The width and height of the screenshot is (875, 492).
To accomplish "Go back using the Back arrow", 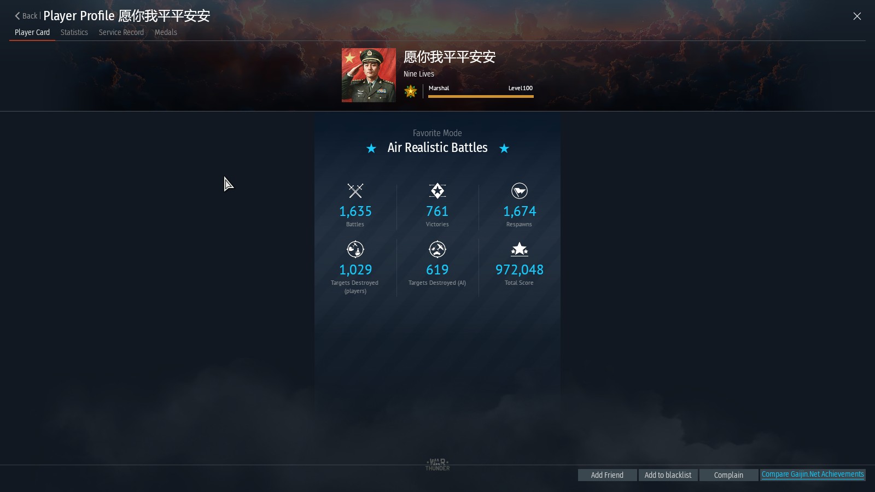I will point(26,16).
